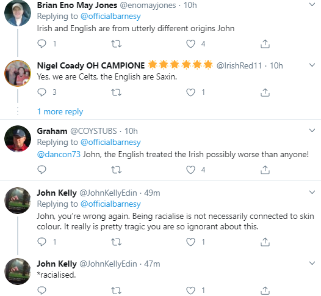Retweet Graham's tweet about the Irish
Screen dimensions: 321x296
(116, 170)
